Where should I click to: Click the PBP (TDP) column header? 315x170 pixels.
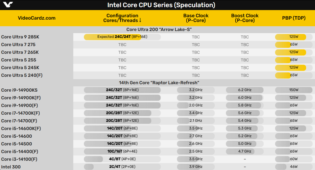click(294, 18)
